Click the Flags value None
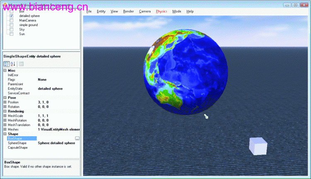Screen dimensions: 311x179 click(42, 79)
